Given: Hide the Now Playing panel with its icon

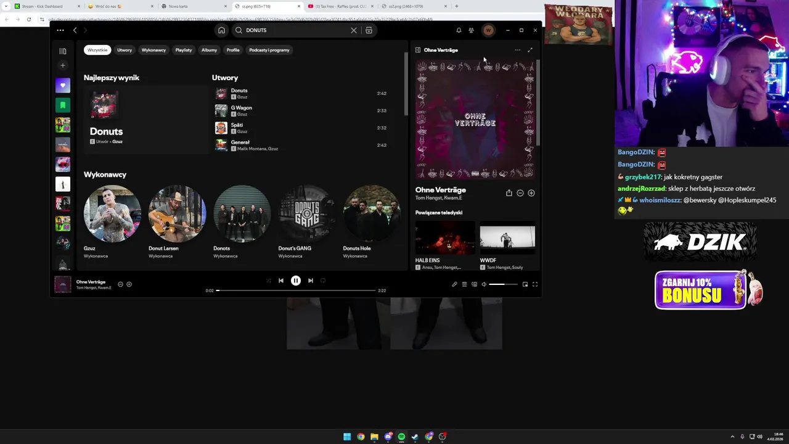Looking at the screenshot, I should [x=418, y=50].
